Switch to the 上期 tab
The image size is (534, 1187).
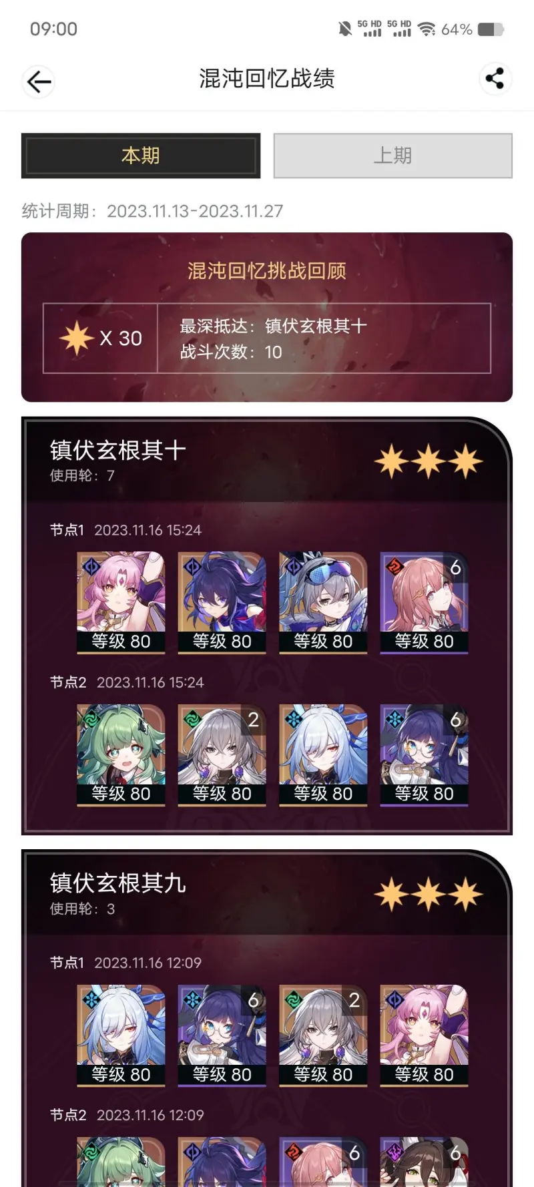[x=392, y=156]
